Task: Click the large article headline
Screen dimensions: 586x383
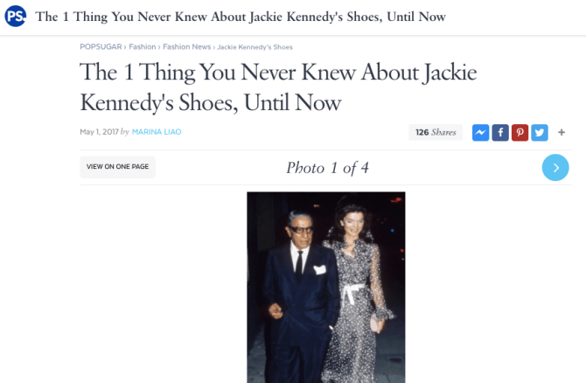Action: [278, 87]
